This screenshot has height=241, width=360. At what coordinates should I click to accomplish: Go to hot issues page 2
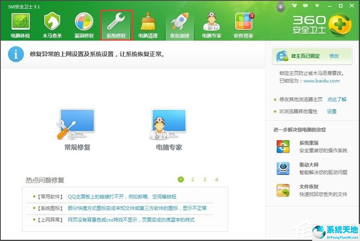point(193,180)
